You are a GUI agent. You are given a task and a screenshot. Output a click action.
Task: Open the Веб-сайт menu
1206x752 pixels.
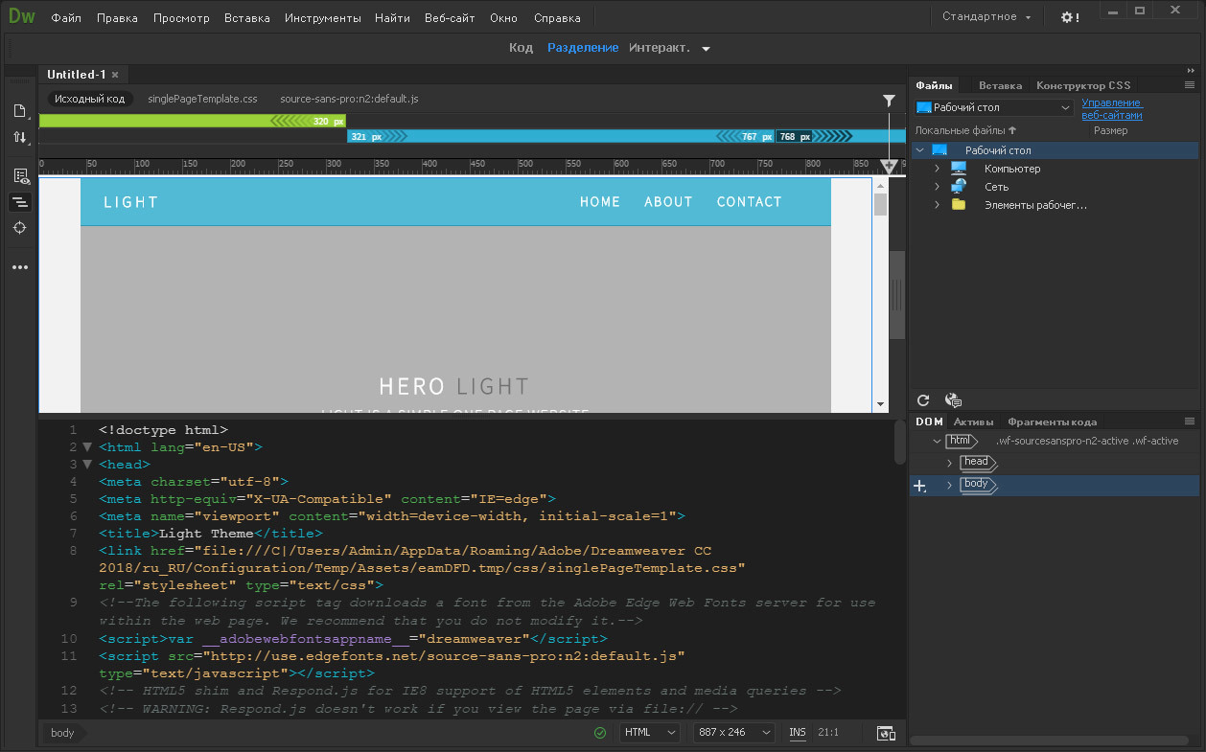450,18
